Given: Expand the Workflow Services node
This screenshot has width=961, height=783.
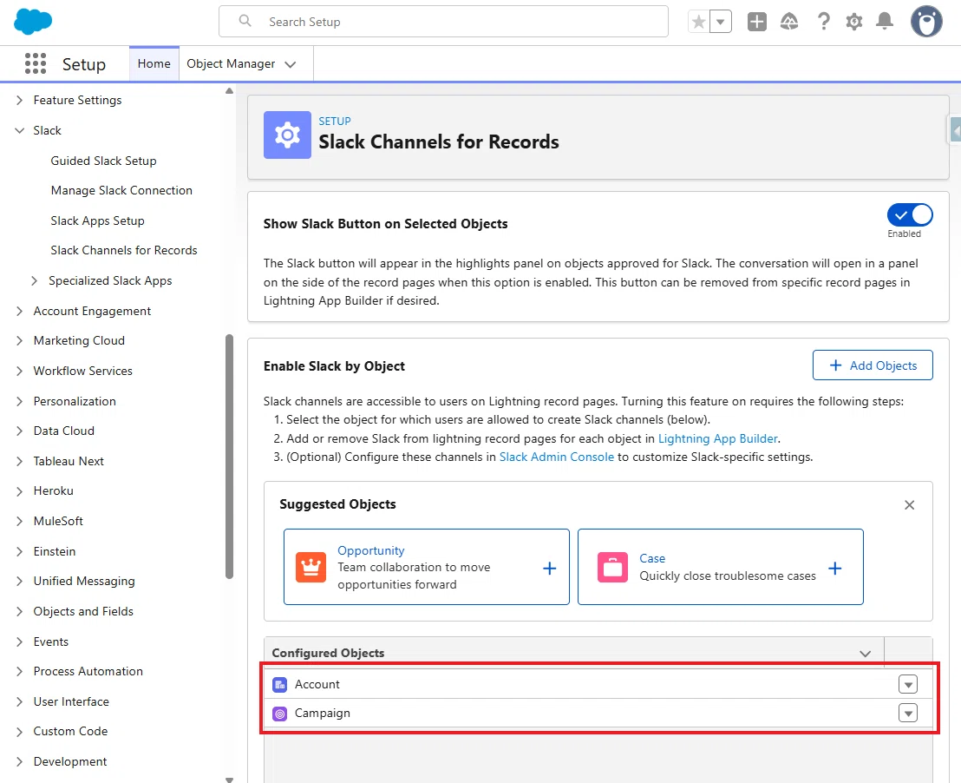Looking at the screenshot, I should 20,372.
